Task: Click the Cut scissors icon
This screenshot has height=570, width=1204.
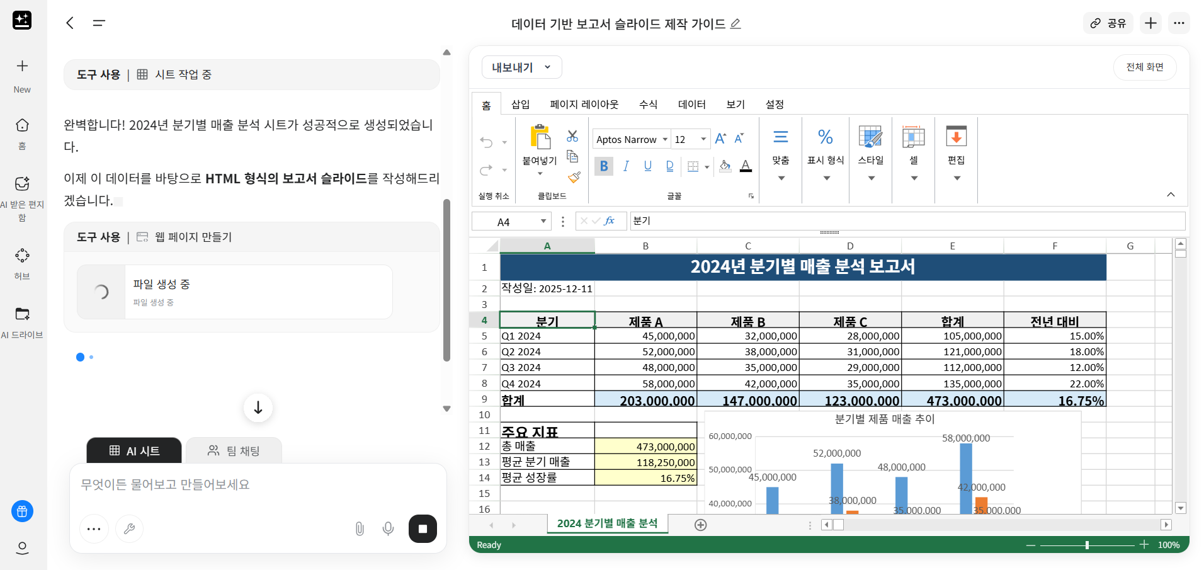Action: point(572,136)
